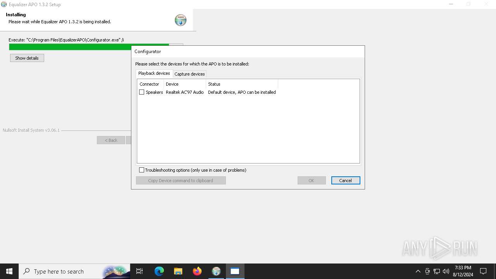
Task: Open the network tray icon
Action: [x=437, y=271]
